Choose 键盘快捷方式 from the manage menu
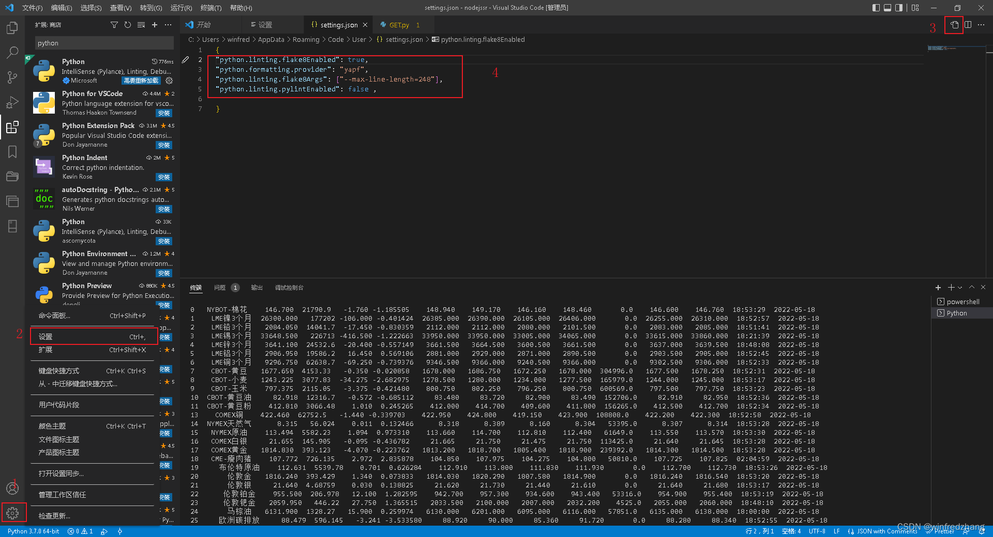The width and height of the screenshot is (993, 537). coord(93,371)
